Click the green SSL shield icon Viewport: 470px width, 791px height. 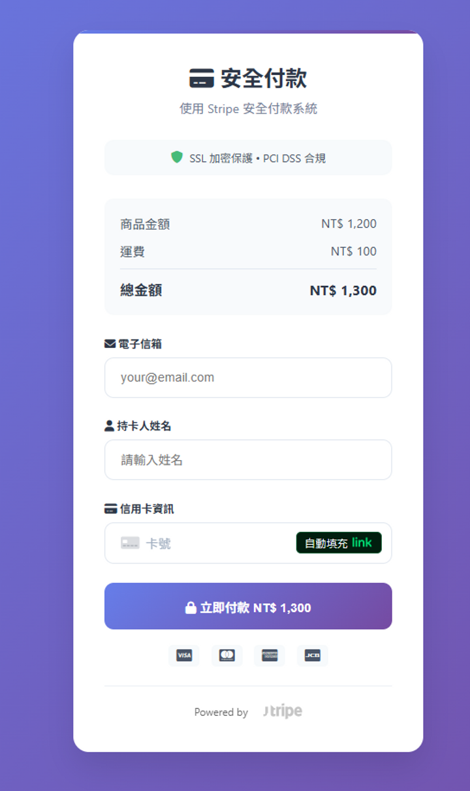click(x=176, y=157)
